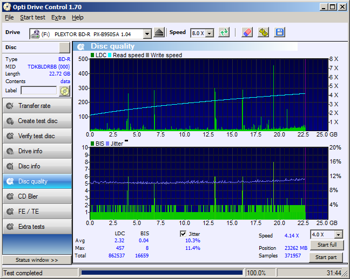Open the 4.0 X test speed dropdown

(339, 235)
